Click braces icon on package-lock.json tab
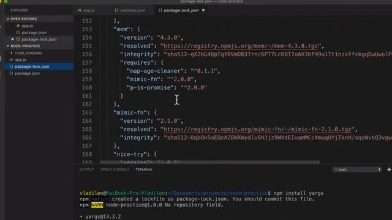 [x=160, y=10]
